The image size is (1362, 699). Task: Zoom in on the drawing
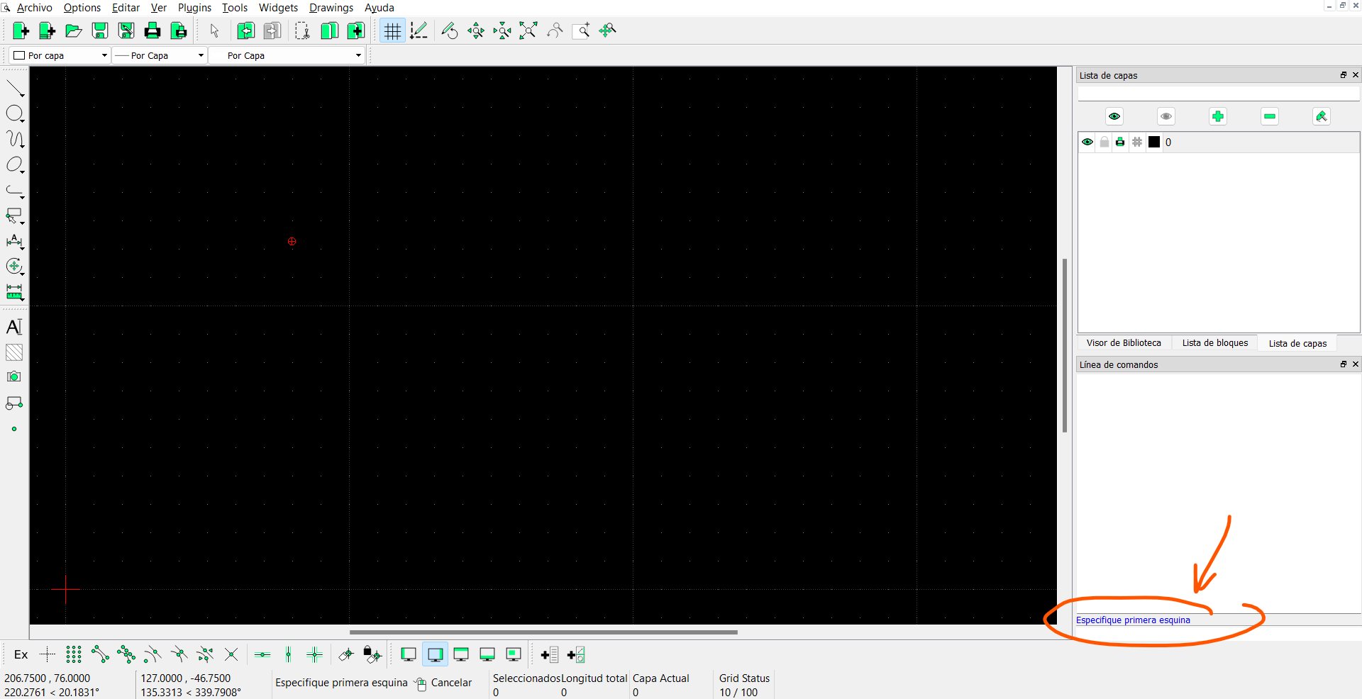[x=476, y=30]
